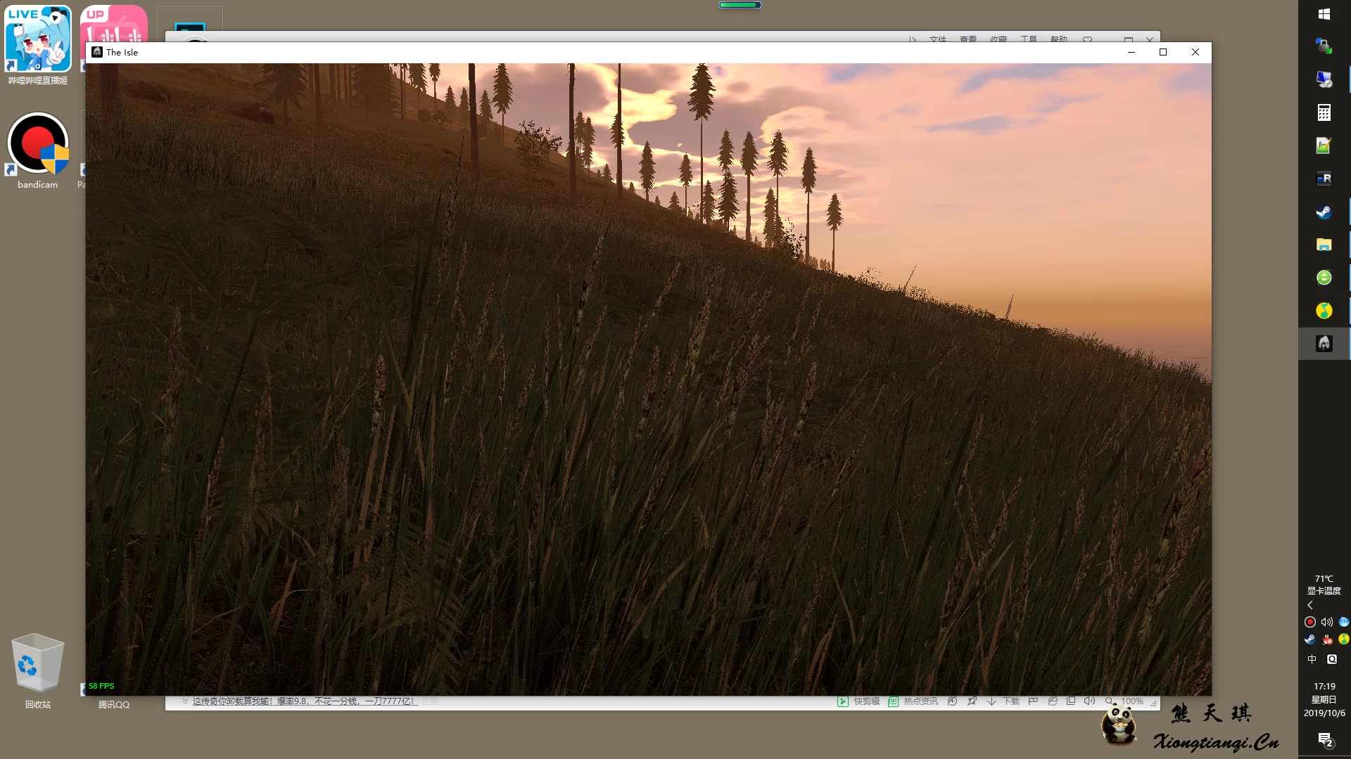Open the Windows Start menu

tap(1324, 14)
